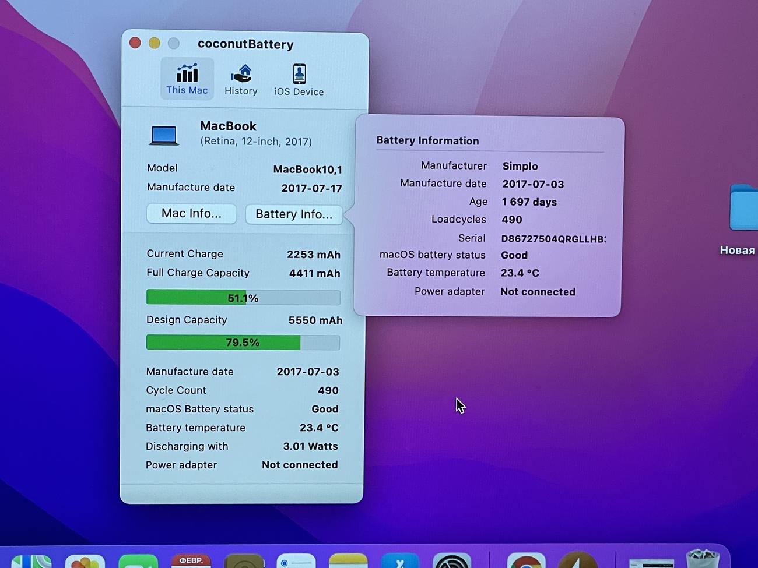Select the D86727504QRGLLHB serial number

[553, 239]
